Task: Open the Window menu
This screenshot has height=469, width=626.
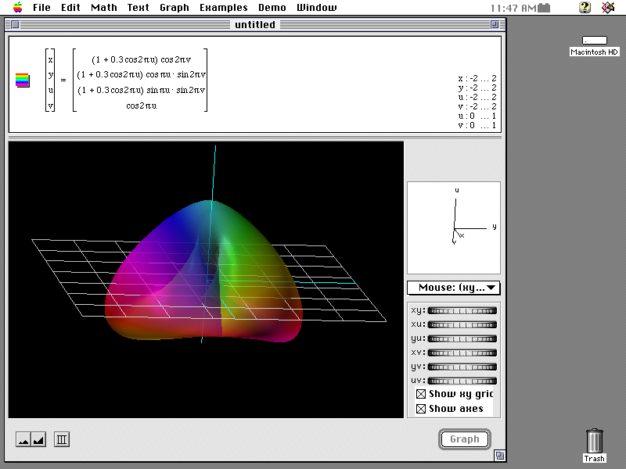Action: [x=317, y=7]
